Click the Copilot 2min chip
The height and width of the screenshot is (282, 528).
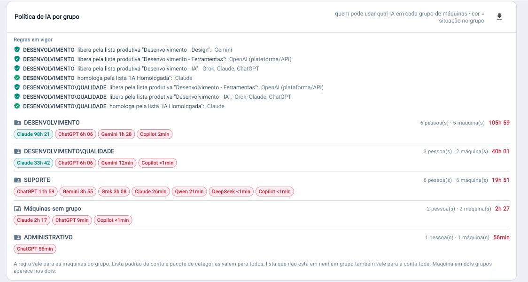(x=155, y=134)
